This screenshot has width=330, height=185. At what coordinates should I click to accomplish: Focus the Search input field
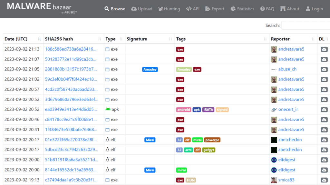306,25
